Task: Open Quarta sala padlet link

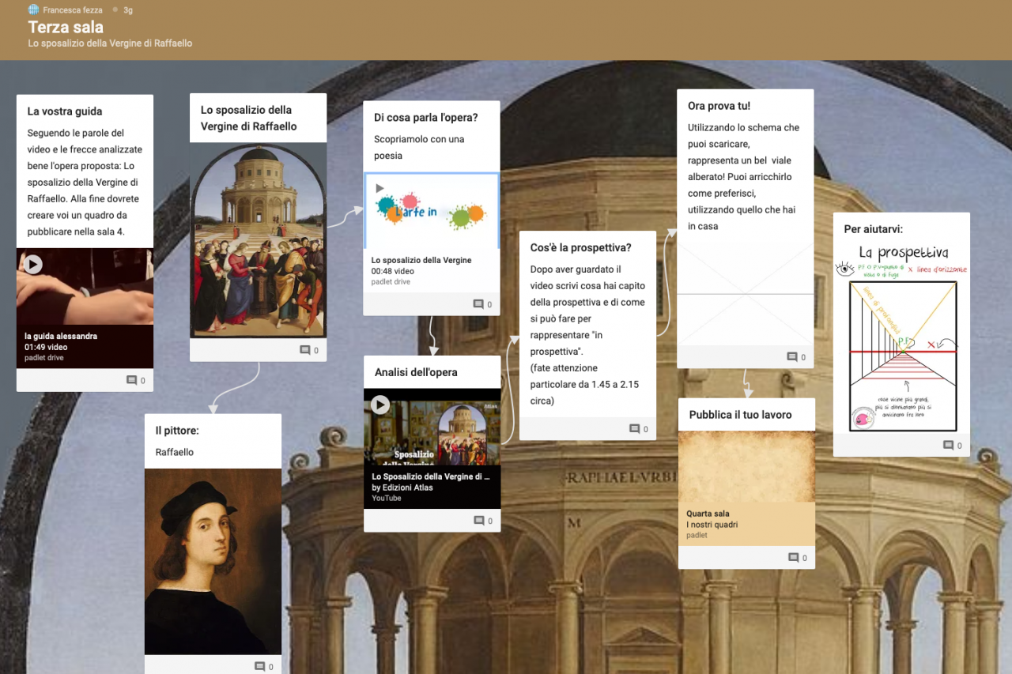Action: (746, 488)
